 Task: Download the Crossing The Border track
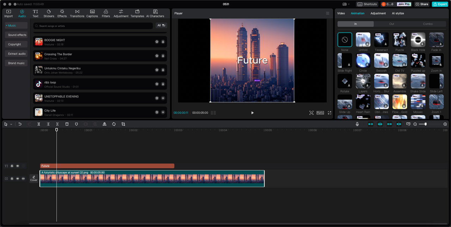163,56
